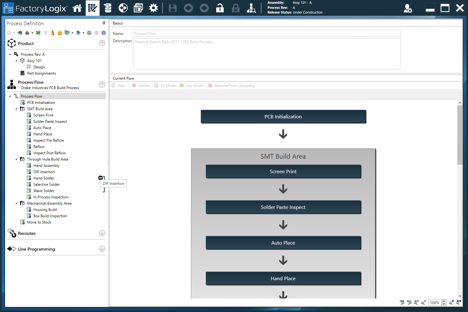Select the binoculars search icon in Process Definition
Viewport: 468px width, 312px height.
pos(20,32)
